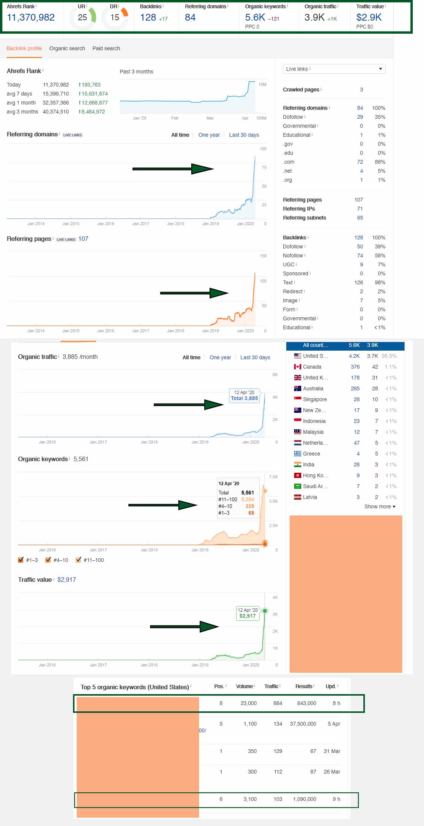Toggle the #4–10 positions checkbox

coord(48,560)
